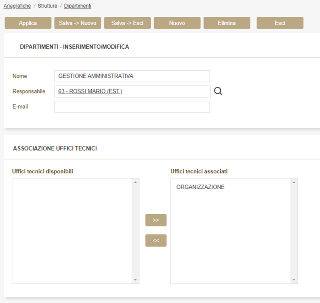Delete the department with Elimina
This screenshot has width=320, height=303.
click(227, 23)
